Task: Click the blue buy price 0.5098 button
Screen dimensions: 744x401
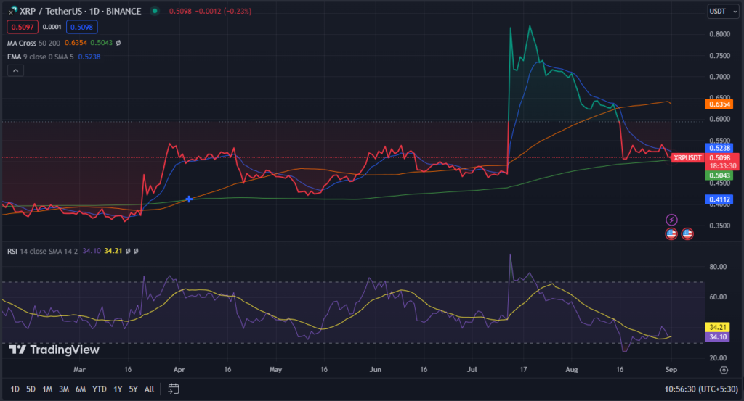Action: coord(81,28)
